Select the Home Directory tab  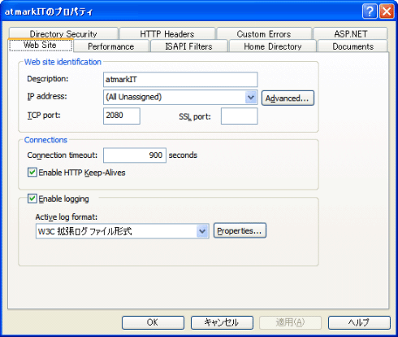273,46
